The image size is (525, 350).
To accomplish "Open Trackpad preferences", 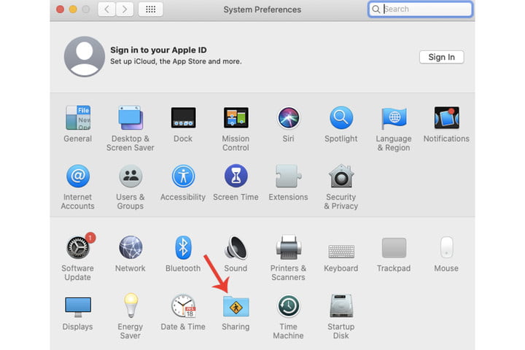I will [394, 247].
